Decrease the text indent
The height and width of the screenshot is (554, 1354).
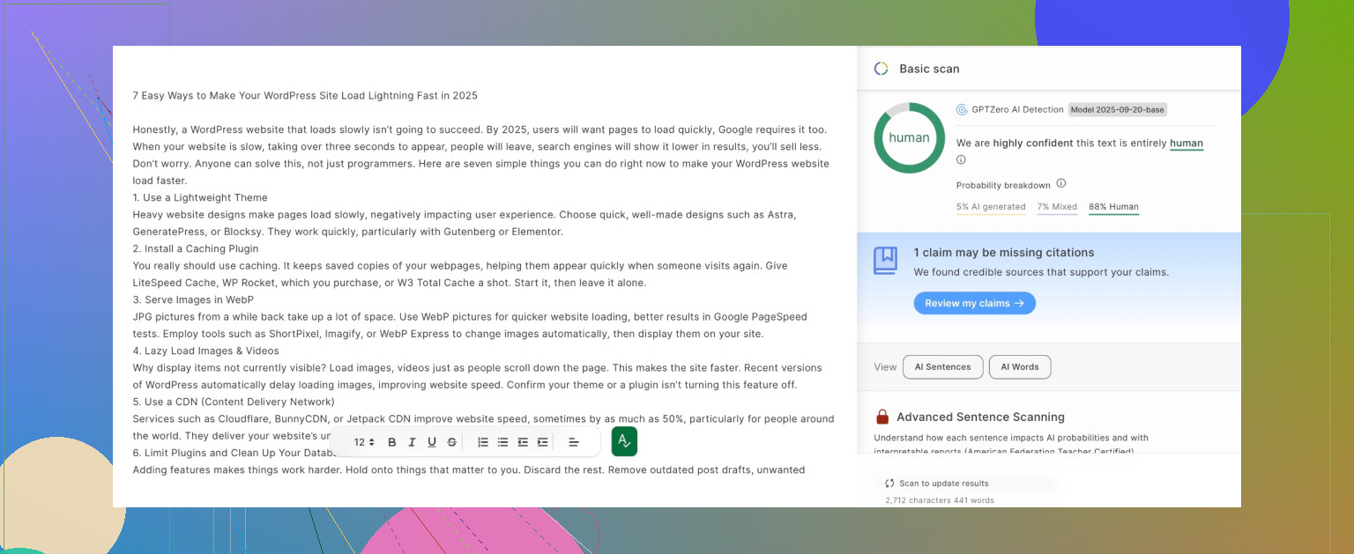pyautogui.click(x=523, y=442)
